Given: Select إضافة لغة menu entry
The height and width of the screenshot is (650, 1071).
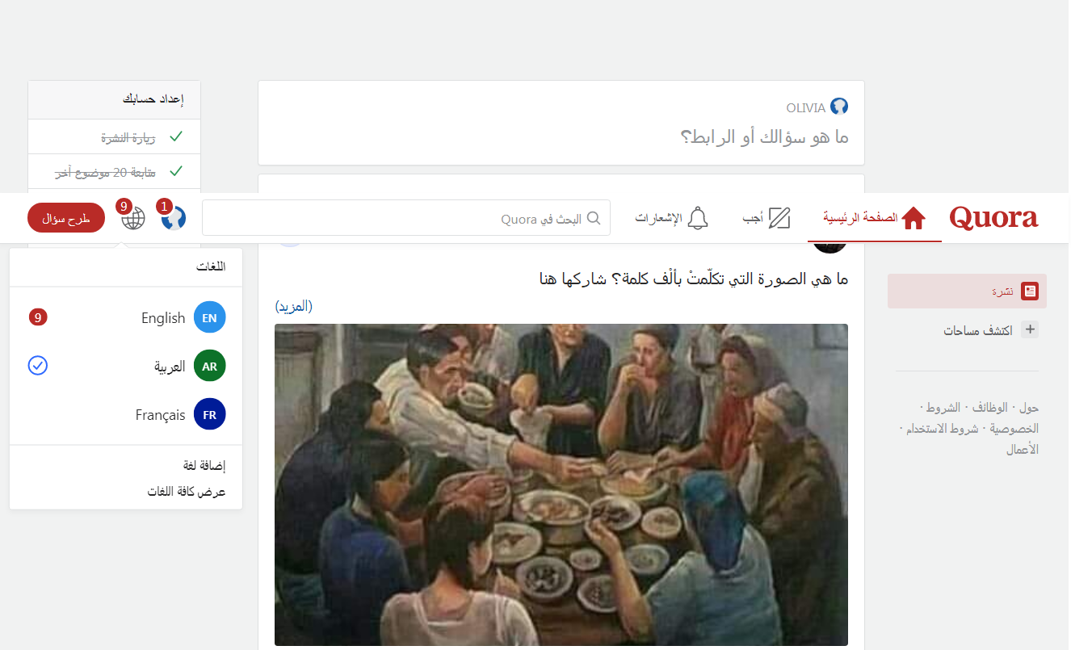Looking at the screenshot, I should [x=204, y=466].
